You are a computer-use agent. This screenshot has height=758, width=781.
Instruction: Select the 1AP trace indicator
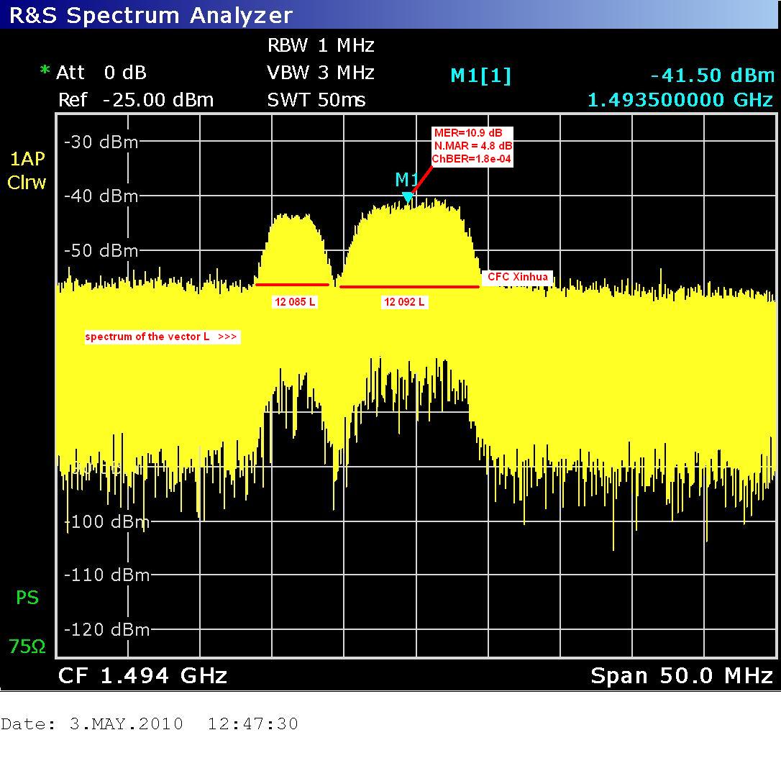click(27, 160)
